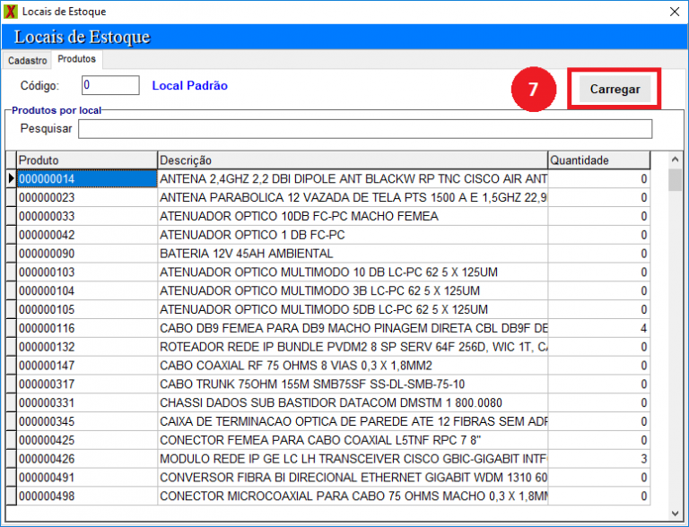Focus the Pesquisar search field

click(x=364, y=129)
